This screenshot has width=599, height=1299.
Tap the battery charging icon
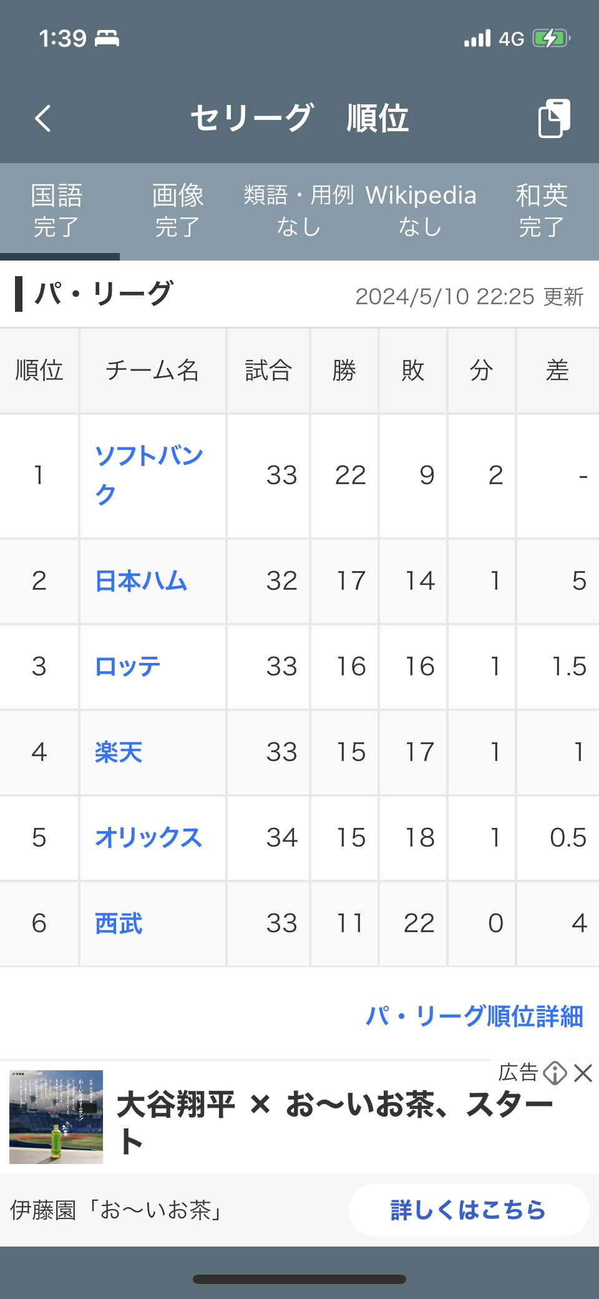[550, 39]
